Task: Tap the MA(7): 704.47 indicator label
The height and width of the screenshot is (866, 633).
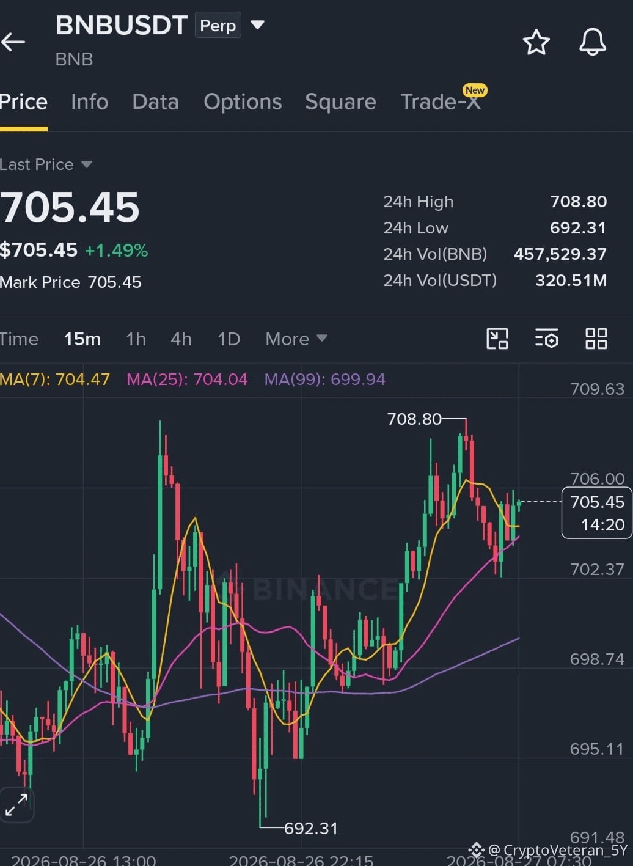Action: 55,380
